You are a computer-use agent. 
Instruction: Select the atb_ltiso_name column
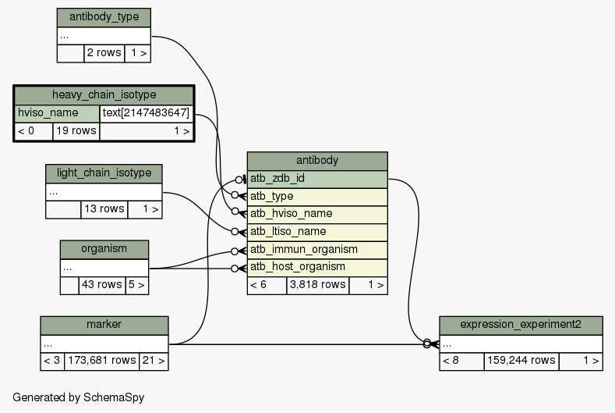pyautogui.click(x=317, y=232)
